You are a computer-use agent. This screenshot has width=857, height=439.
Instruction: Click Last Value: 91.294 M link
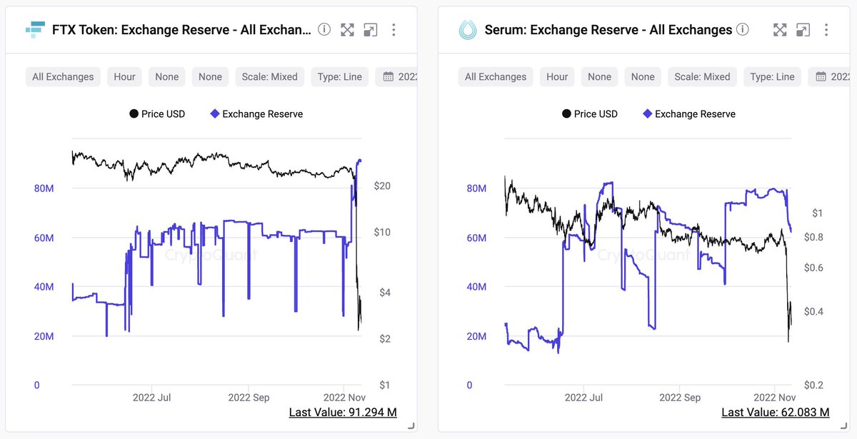(343, 412)
